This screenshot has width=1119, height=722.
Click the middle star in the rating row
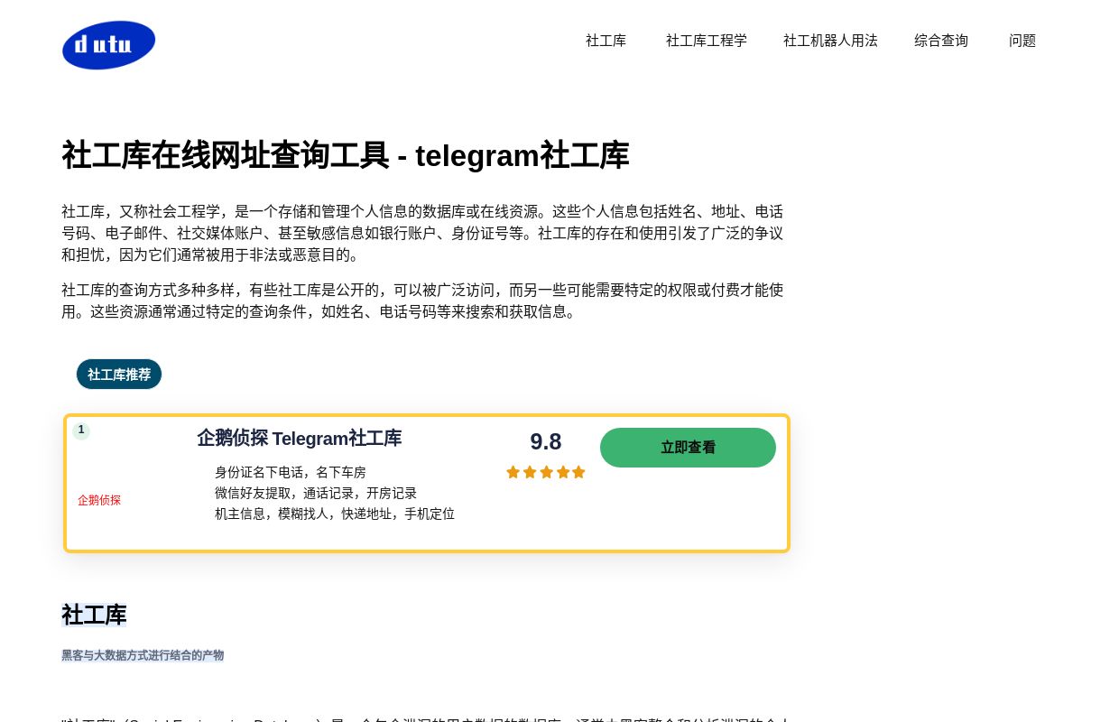[x=546, y=472]
